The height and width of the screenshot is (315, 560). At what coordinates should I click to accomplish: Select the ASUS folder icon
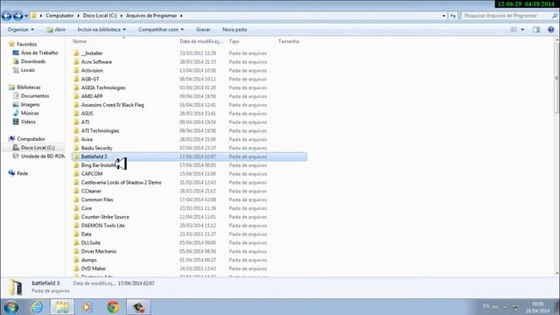coord(76,114)
